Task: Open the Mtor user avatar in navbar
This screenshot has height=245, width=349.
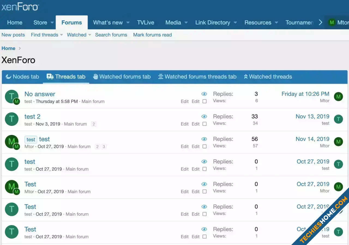Action: pos(332,23)
